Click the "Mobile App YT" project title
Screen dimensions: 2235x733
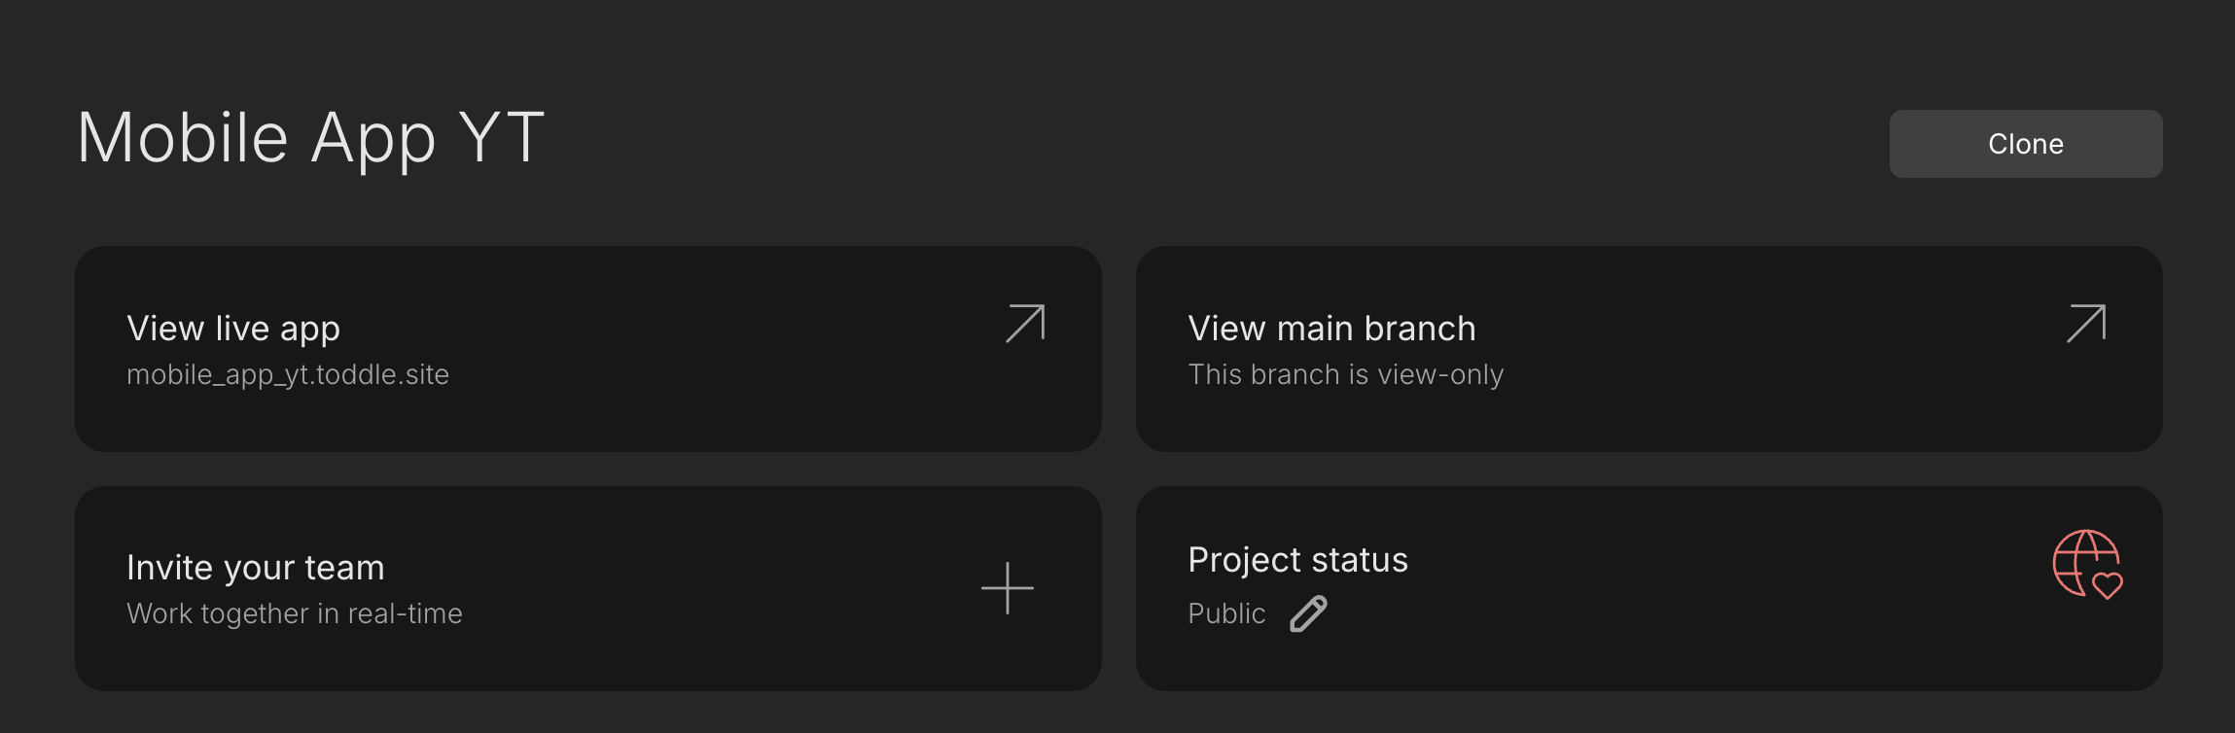[x=310, y=138]
